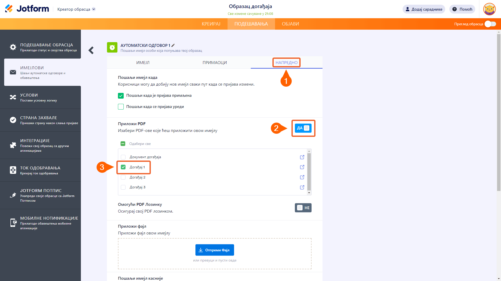Switch to the ПРИМАОЦИ tab
This screenshot has height=281, width=501.
[214, 63]
